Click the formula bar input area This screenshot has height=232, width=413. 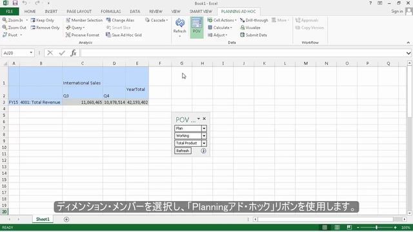[x=243, y=53]
